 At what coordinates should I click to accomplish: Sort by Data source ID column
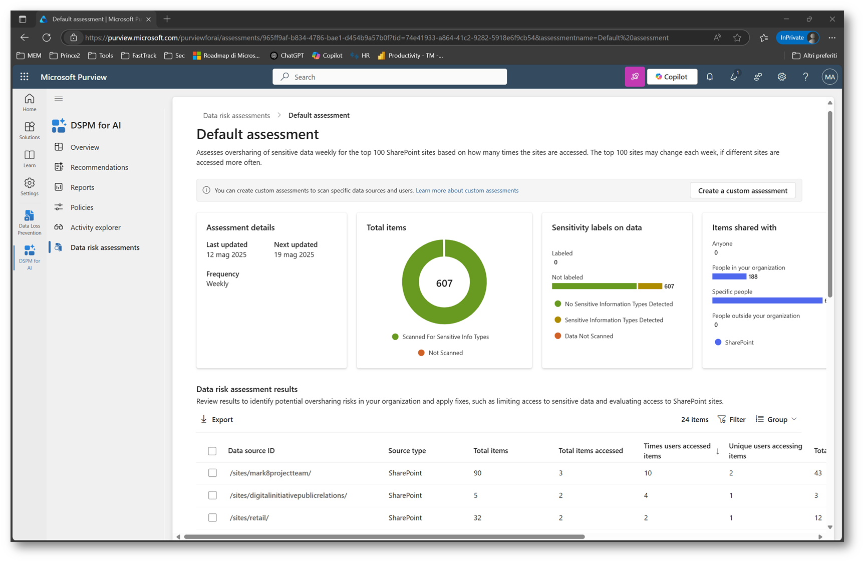click(251, 451)
